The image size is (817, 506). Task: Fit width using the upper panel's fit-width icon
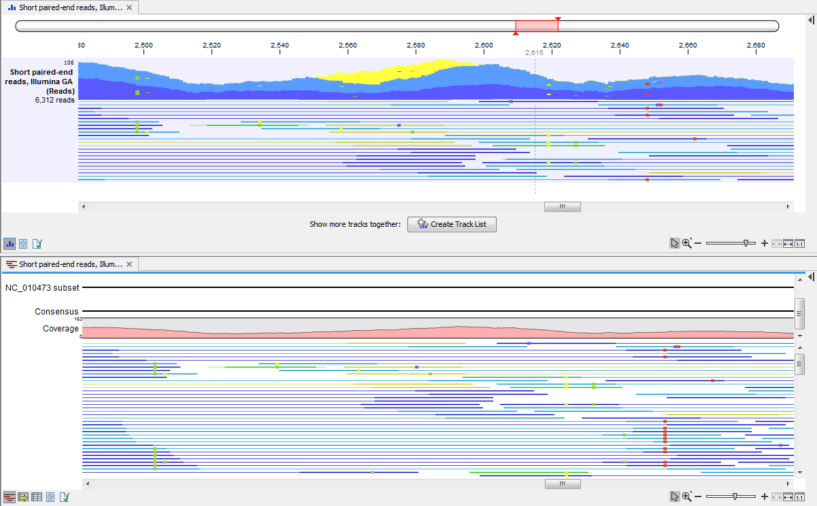[788, 243]
